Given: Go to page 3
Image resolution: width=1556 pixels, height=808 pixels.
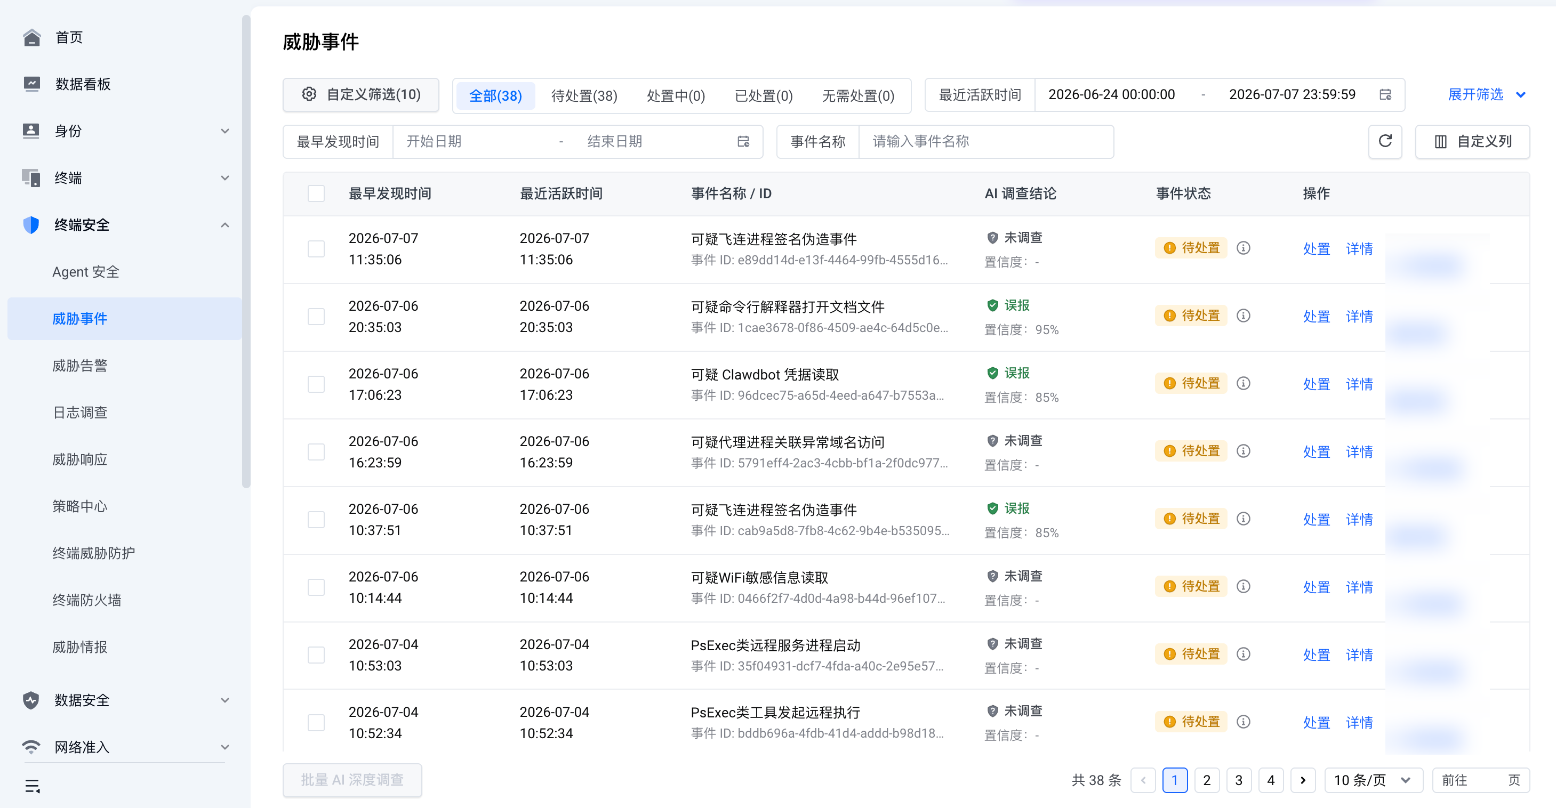Looking at the screenshot, I should 1238,780.
